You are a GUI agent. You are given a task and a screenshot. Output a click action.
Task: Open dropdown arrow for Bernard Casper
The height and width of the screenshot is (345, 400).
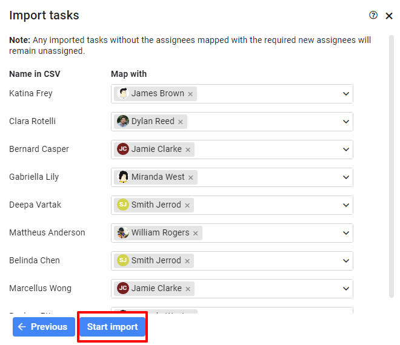[x=346, y=149]
